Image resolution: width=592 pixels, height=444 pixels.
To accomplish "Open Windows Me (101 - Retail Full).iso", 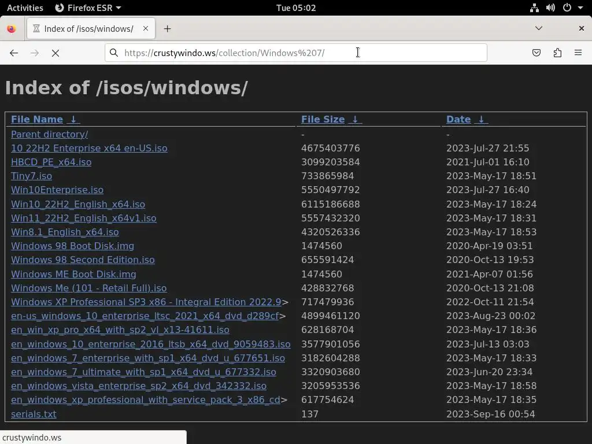I will (88, 288).
